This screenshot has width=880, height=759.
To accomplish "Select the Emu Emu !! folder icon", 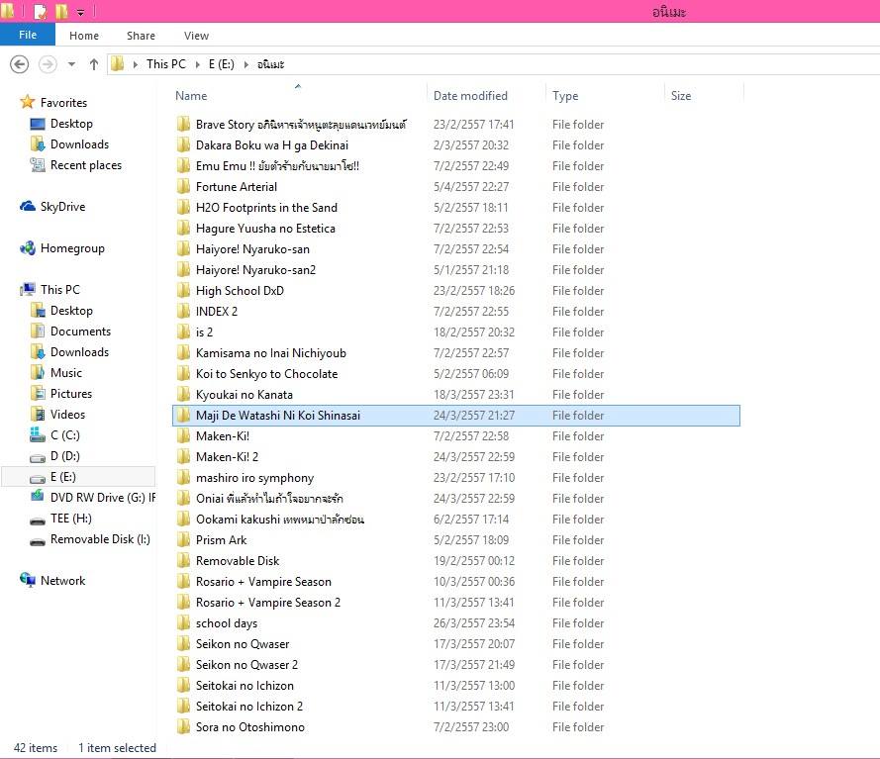I will coord(183,165).
